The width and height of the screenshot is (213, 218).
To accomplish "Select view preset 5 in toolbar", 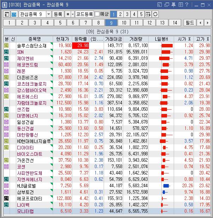I will pos(141,14).
